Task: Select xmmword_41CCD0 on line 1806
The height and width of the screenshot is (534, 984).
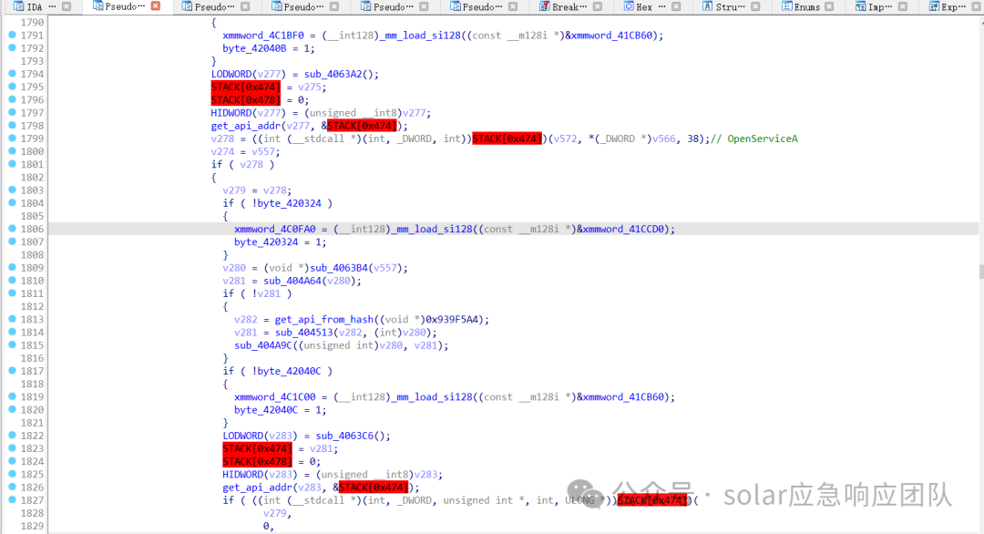Action: pyautogui.click(x=623, y=229)
